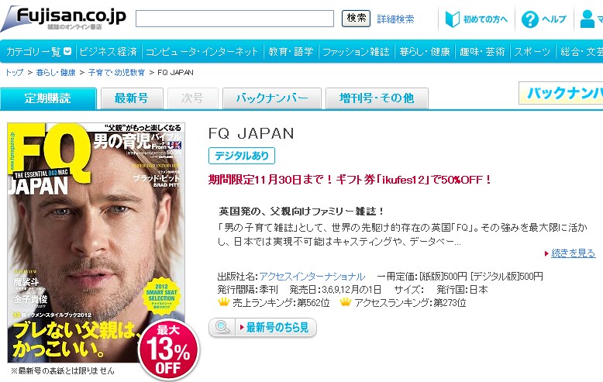The height and width of the screenshot is (382, 603).
Task: Click the 検索 search button
Action: coord(356,19)
